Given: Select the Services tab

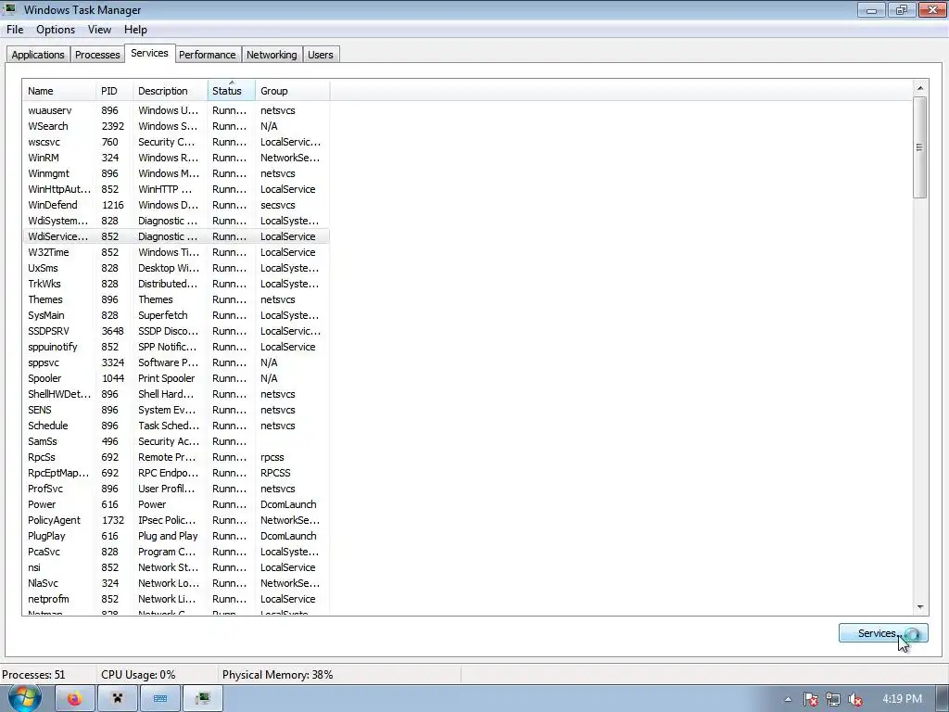Looking at the screenshot, I should point(149,53).
